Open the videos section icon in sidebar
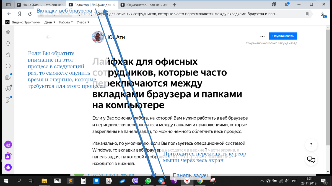This screenshot has height=186, width=332. pyautogui.click(x=8, y=88)
